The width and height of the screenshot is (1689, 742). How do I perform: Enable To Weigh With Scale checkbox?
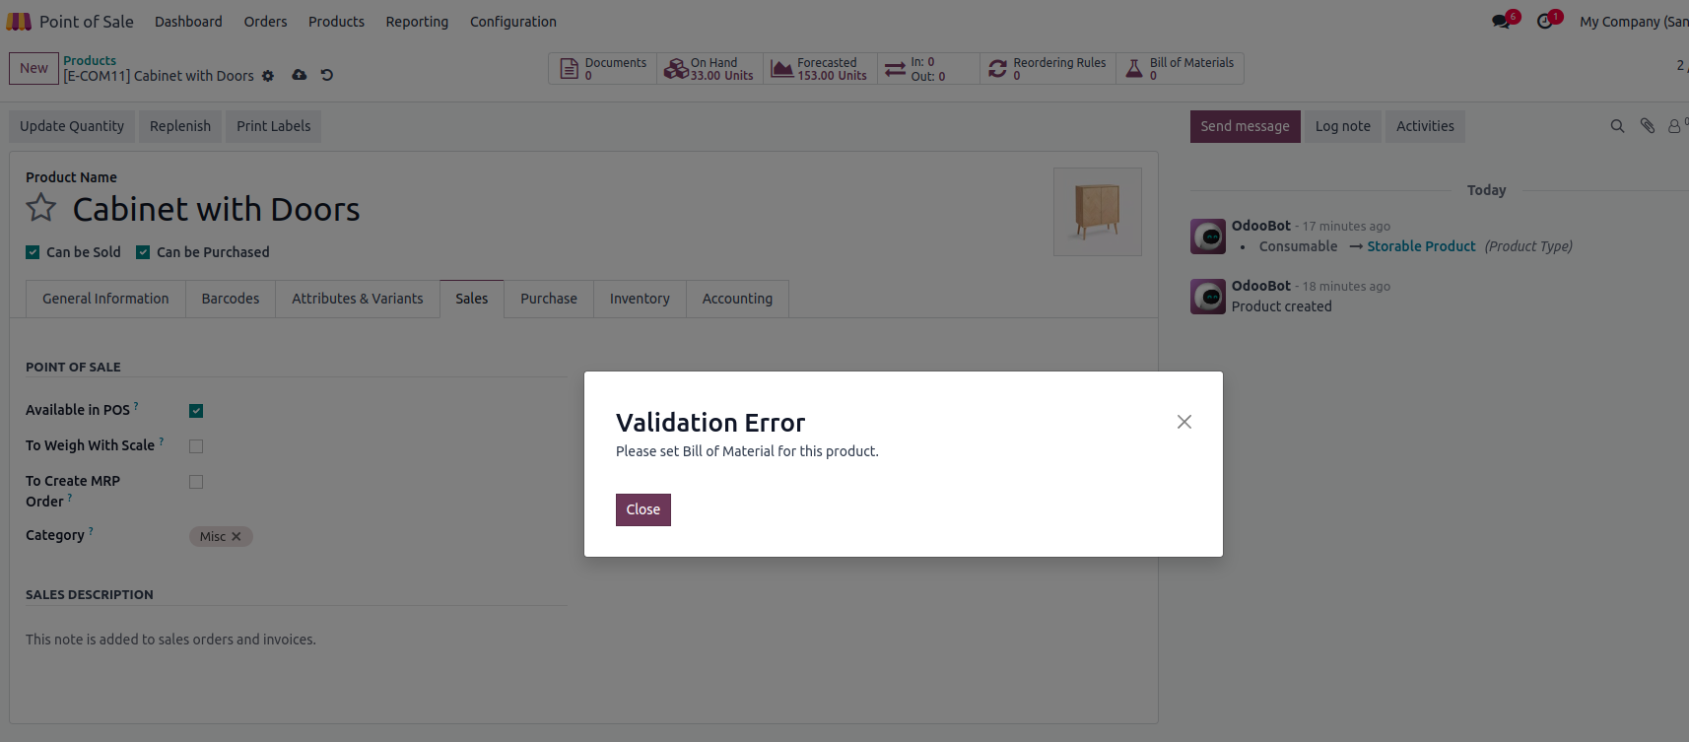196,446
